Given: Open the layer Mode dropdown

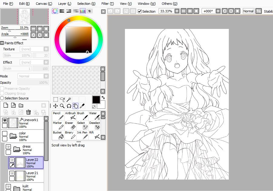Looking at the screenshot, I should (46, 76).
